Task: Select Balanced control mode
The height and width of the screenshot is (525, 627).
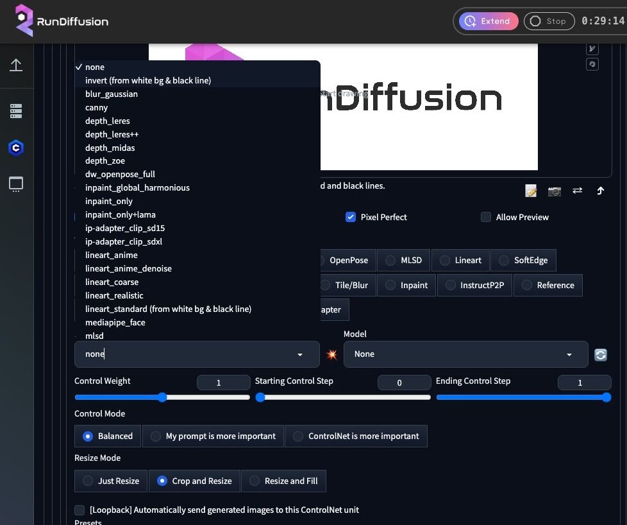Action: [x=108, y=436]
